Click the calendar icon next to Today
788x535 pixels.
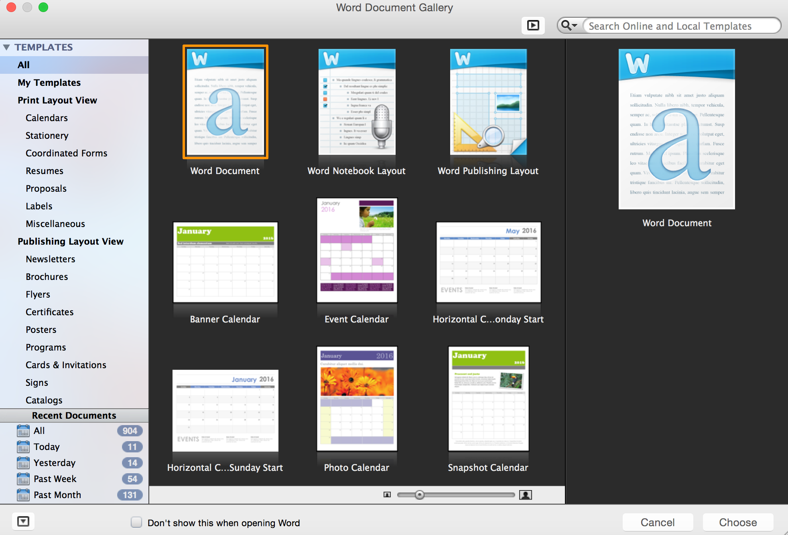pyautogui.click(x=23, y=447)
